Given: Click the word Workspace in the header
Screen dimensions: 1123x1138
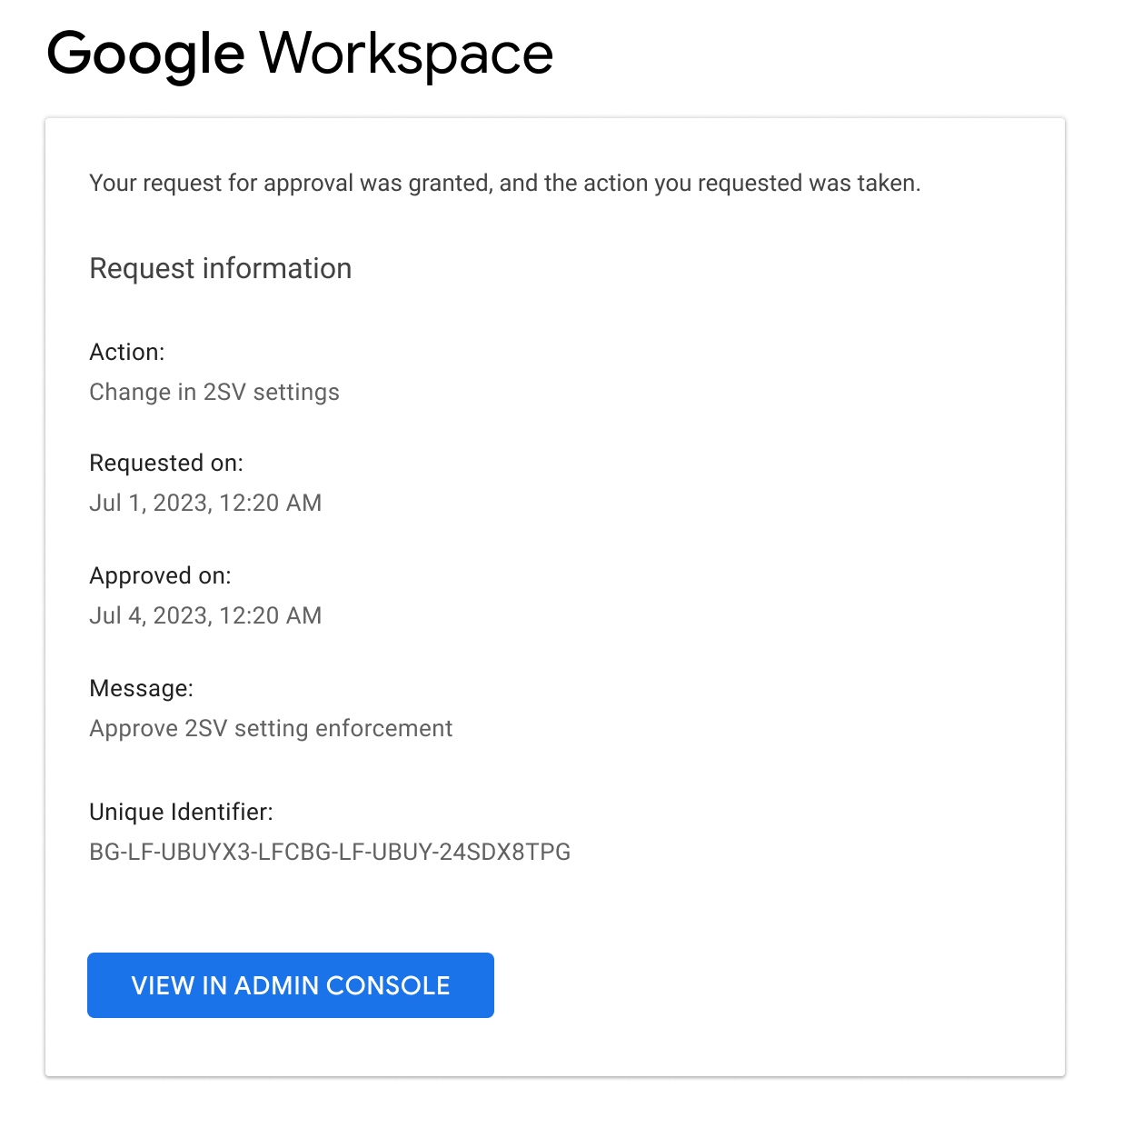Looking at the screenshot, I should 407,55.
